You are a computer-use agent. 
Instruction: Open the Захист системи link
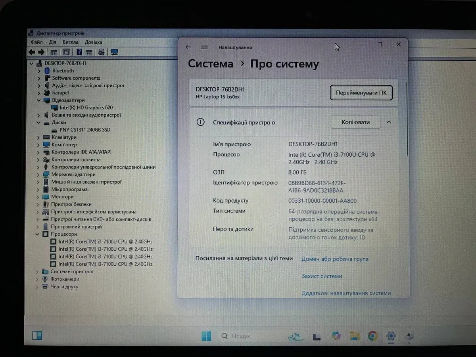322,276
